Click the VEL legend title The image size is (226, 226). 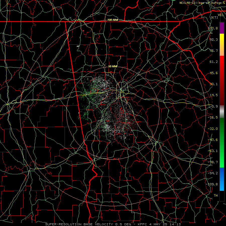pyautogui.click(x=220, y=15)
